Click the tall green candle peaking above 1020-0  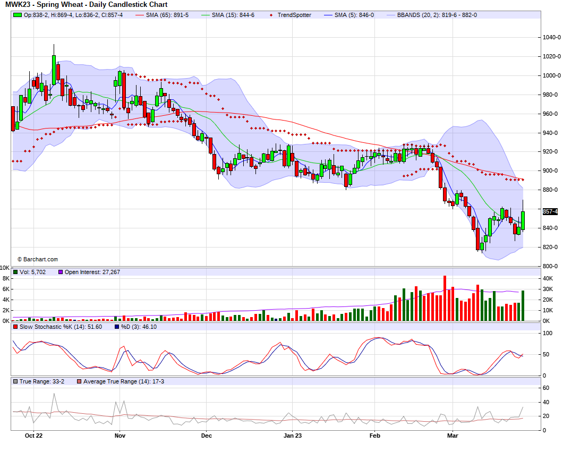coord(54,70)
